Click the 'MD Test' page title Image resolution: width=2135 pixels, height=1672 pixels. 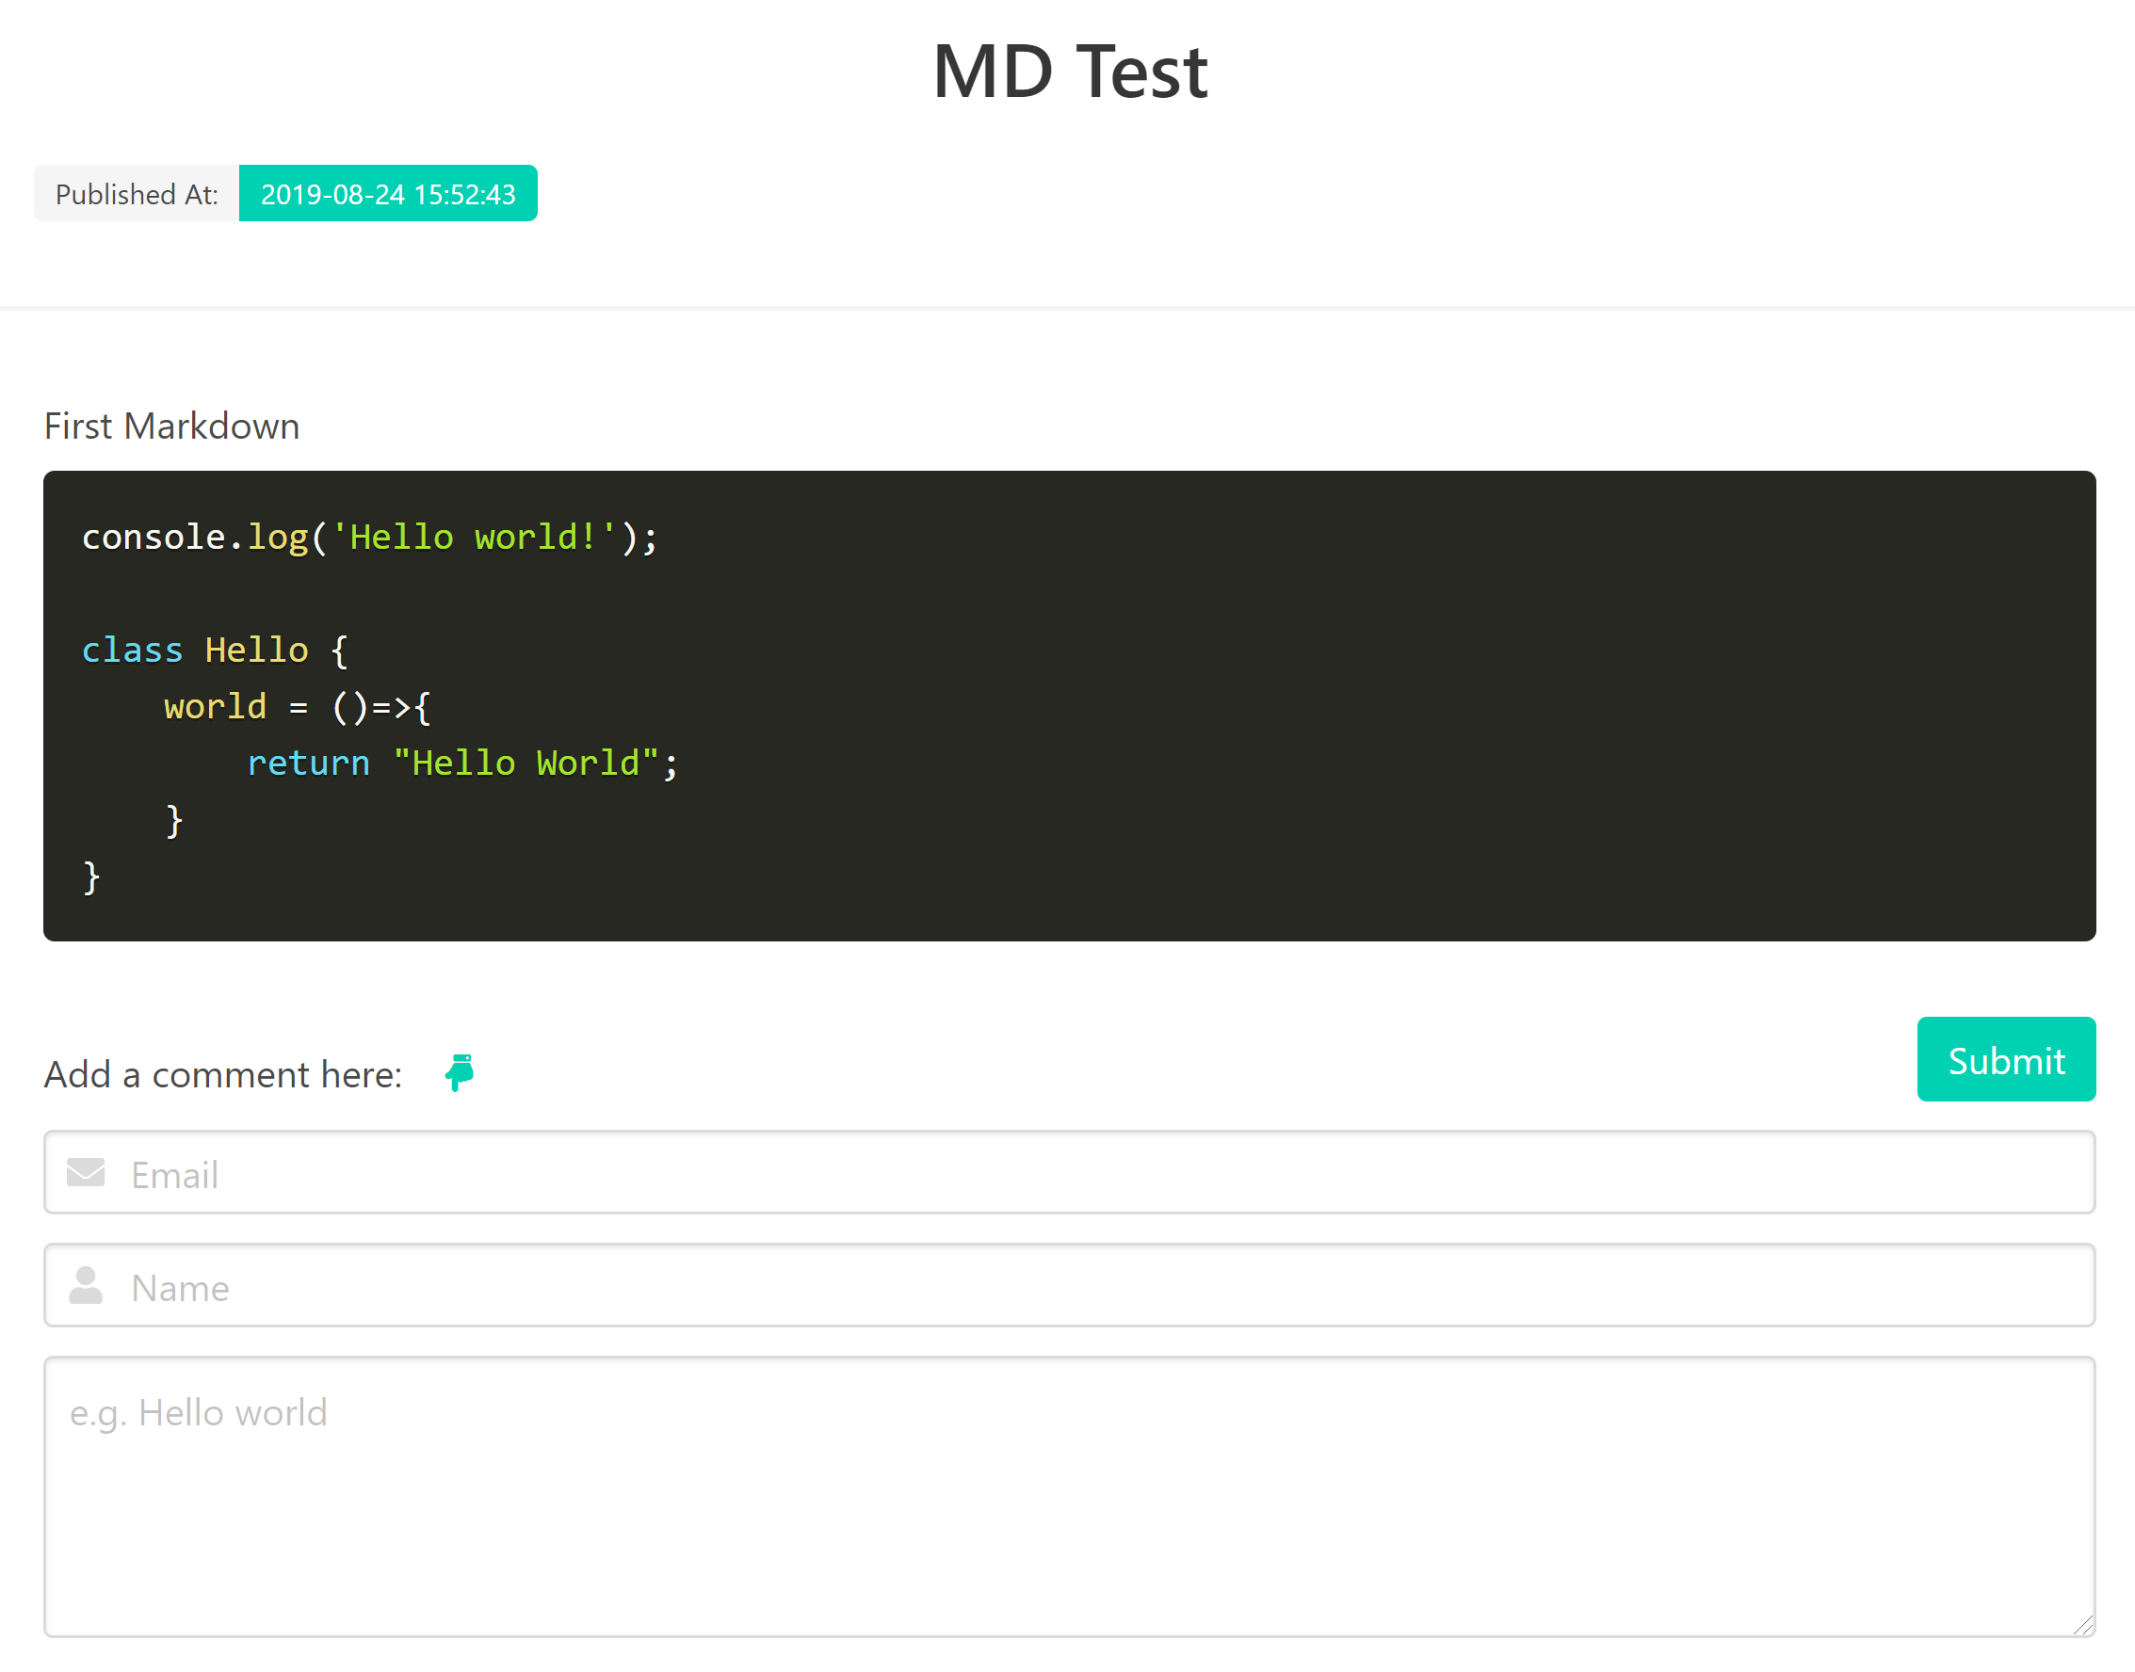(x=1070, y=72)
